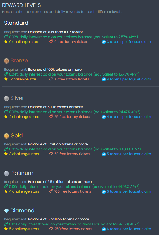Click the lottery ticket tag icon under Platinum
This screenshot has height=235, width=159.
(51, 191)
